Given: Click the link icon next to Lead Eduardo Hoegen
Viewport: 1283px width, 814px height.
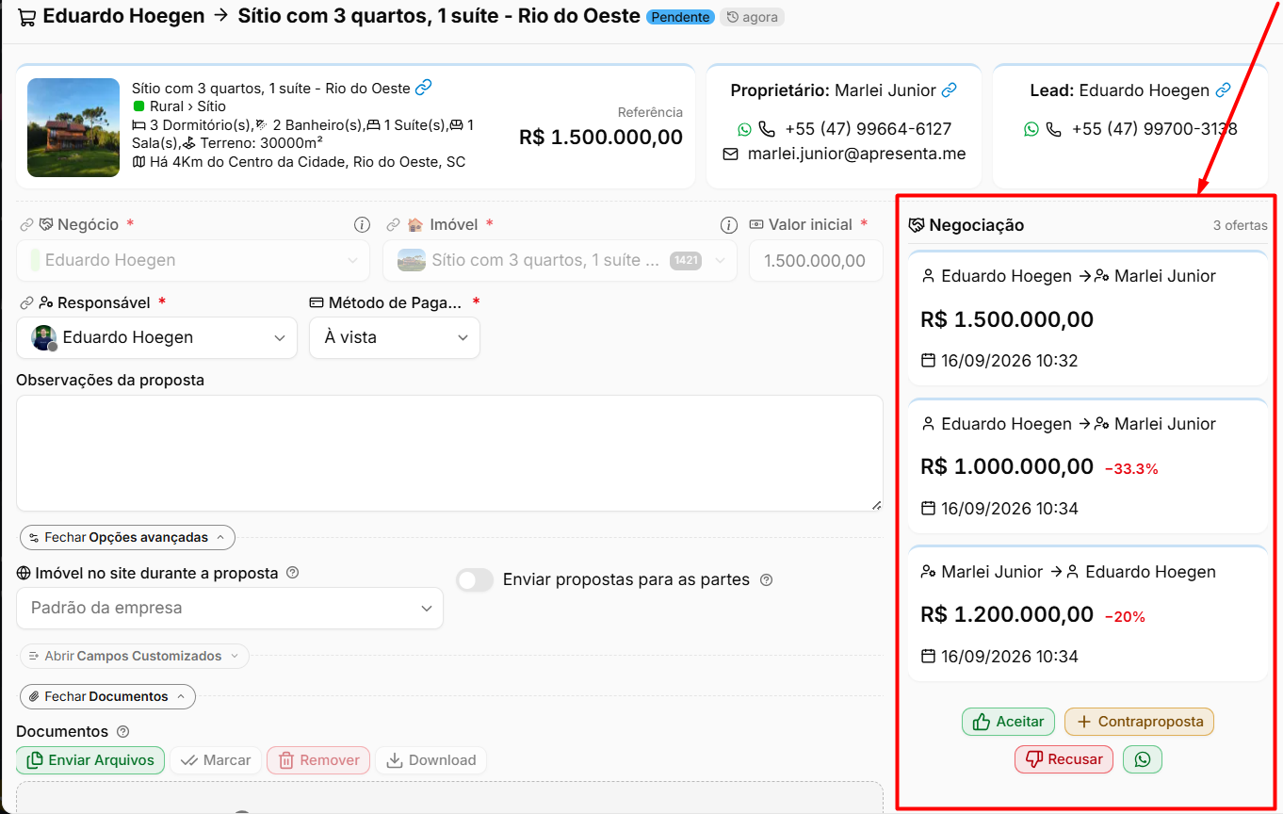Looking at the screenshot, I should (x=1223, y=90).
